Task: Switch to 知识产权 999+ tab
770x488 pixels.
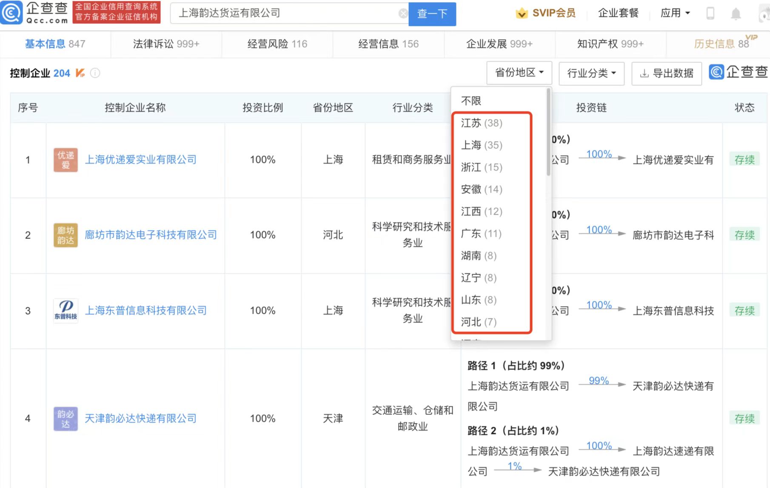Action: 610,44
